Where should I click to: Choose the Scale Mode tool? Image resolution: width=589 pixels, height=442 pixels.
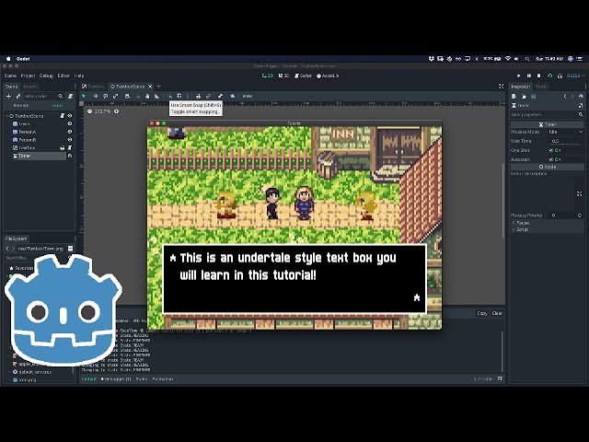point(116,96)
